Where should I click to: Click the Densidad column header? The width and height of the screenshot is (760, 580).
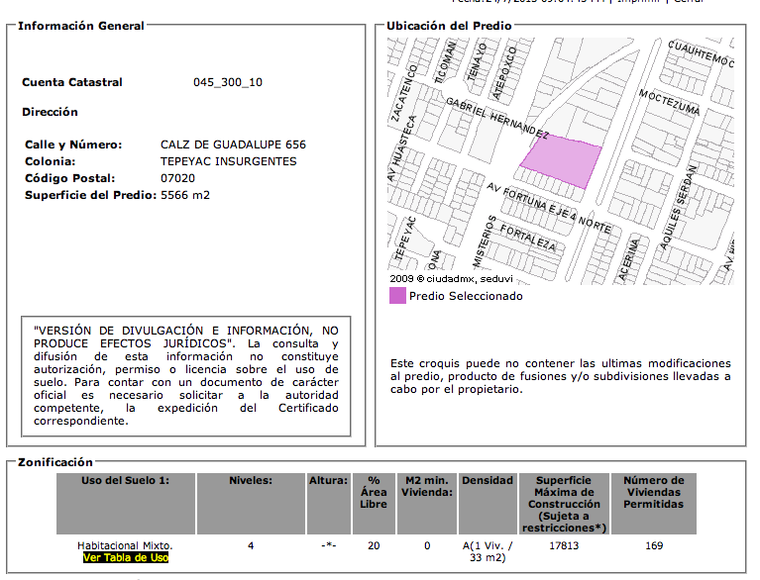(488, 504)
